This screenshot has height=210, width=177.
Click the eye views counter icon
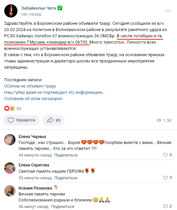click(x=159, y=120)
